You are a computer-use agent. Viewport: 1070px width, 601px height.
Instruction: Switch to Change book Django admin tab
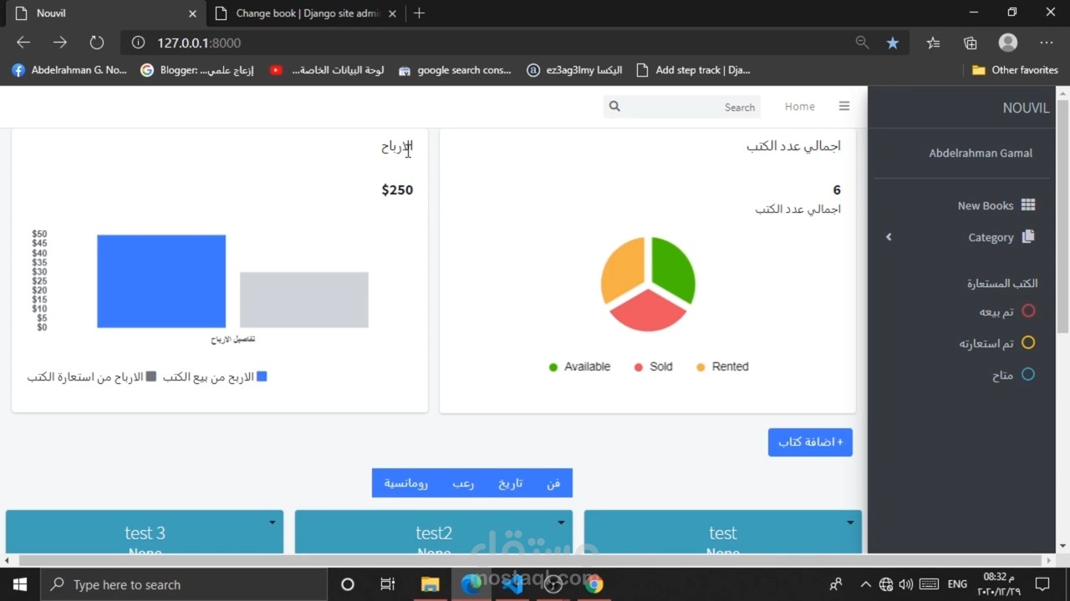(x=305, y=13)
